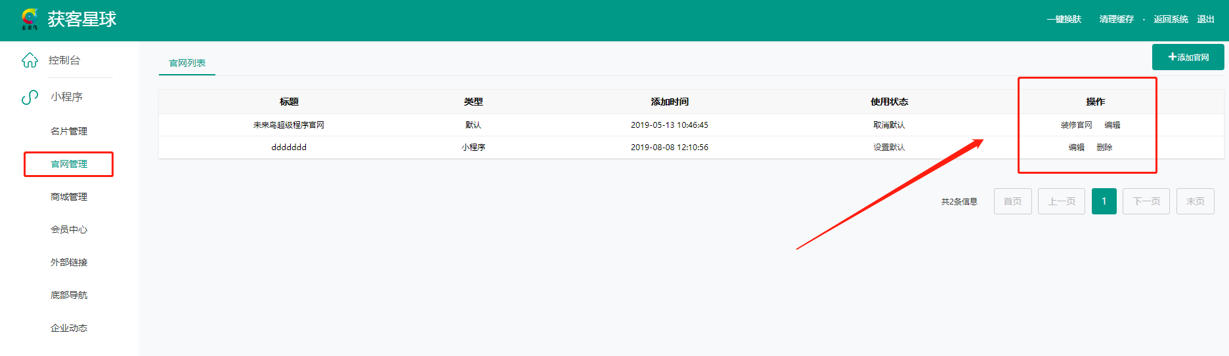Click 返回系统 in the header
The width and height of the screenshot is (1229, 356).
click(x=1171, y=19)
